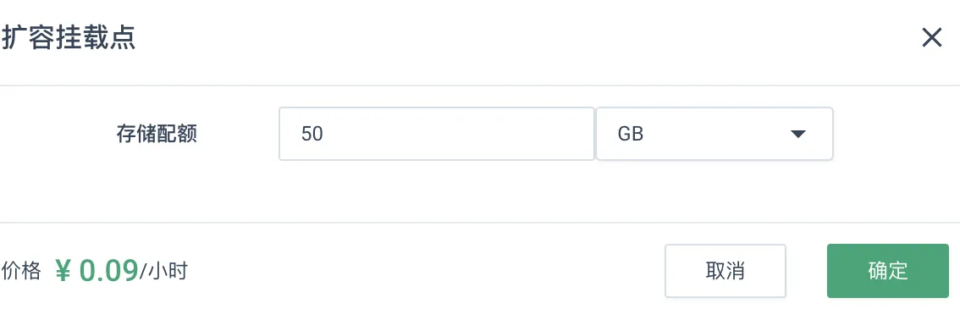Dismiss the dialog using top-right cross icon
Viewport: 960px width, 309px height.
pos(931,39)
